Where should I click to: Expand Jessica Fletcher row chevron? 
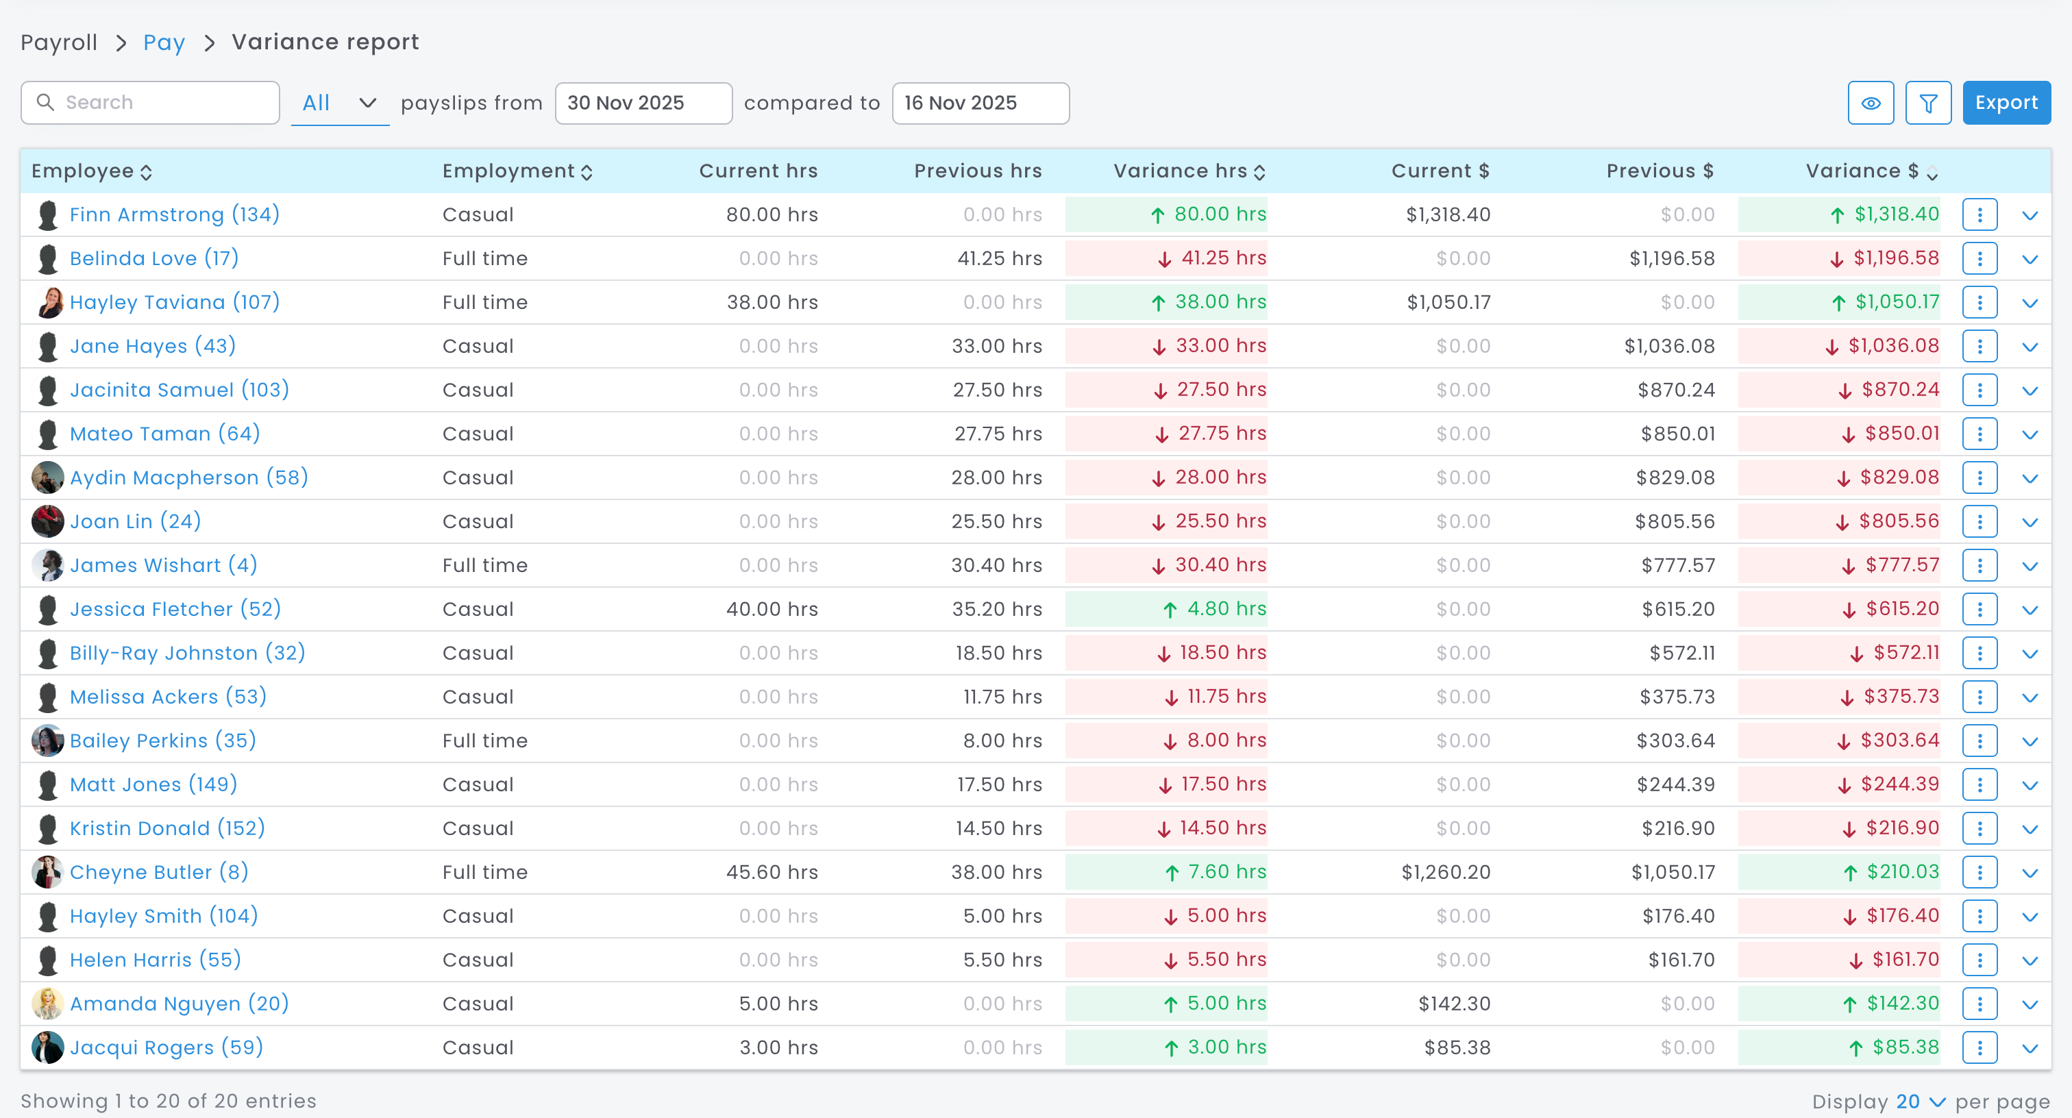pos(2030,610)
